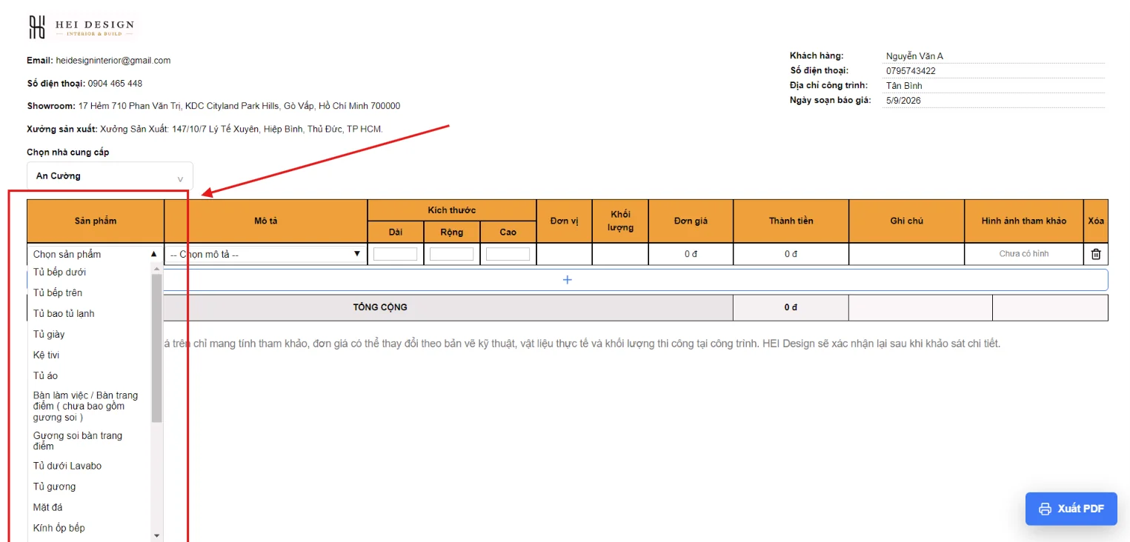
Task: Click the Cao height input field
Action: click(508, 254)
